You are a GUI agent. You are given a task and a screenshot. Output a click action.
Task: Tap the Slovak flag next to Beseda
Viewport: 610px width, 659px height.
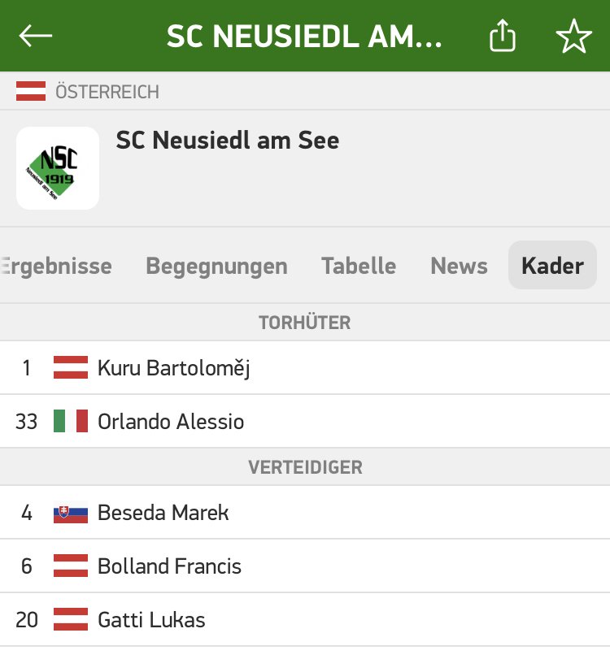[x=71, y=513]
